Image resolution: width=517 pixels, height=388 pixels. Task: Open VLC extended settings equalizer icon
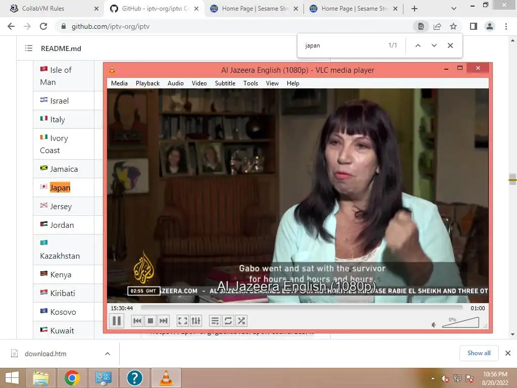[x=196, y=321]
